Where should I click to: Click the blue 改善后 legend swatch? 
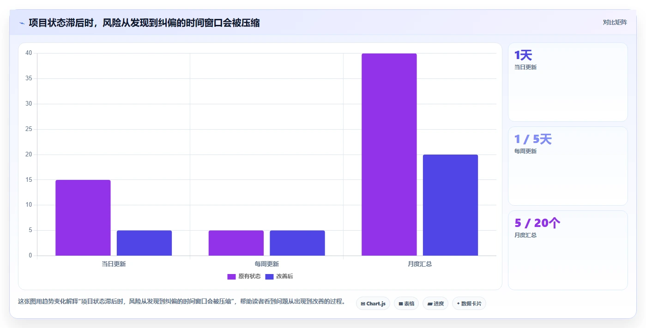pyautogui.click(x=269, y=276)
